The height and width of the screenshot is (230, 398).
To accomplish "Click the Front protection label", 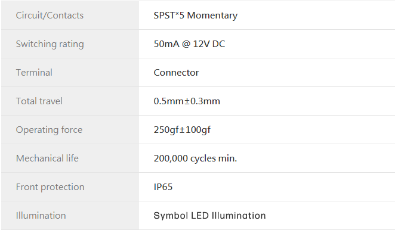I will click(50, 187).
